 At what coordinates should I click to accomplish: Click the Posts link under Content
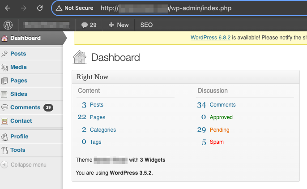(97, 105)
